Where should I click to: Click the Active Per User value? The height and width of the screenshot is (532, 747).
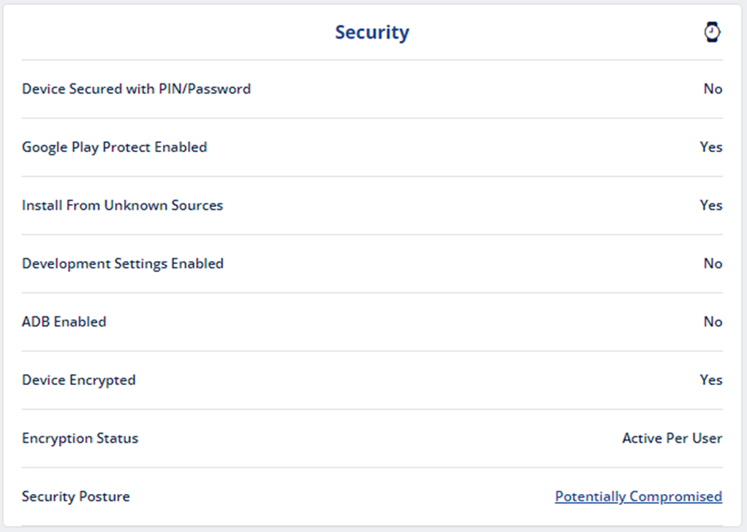(672, 438)
